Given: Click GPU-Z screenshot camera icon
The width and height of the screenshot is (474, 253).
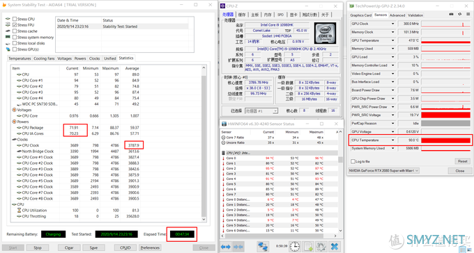Looking at the screenshot, I should [451, 14].
